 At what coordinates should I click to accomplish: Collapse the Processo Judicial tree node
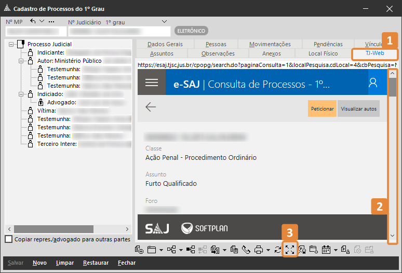(12, 45)
